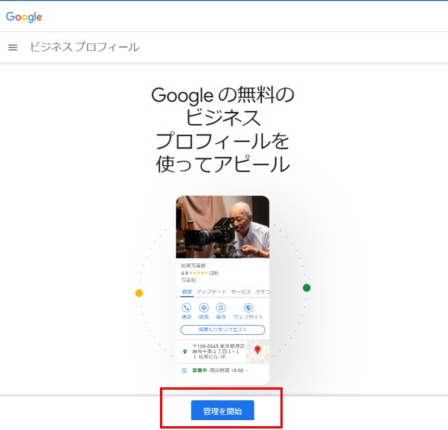Click the website globe icon in preview card

[x=248, y=307]
